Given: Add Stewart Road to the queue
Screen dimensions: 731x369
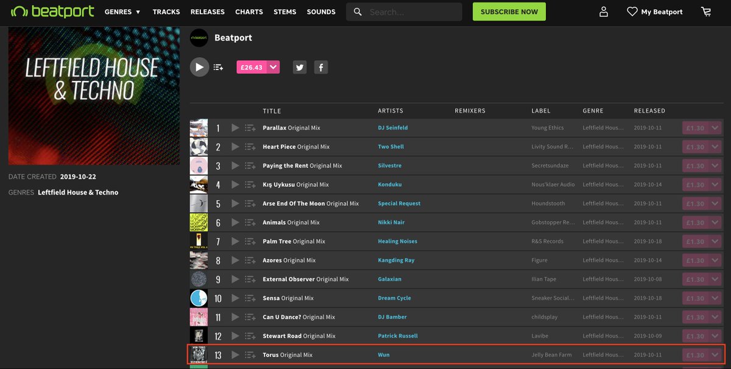Looking at the screenshot, I should coord(250,336).
